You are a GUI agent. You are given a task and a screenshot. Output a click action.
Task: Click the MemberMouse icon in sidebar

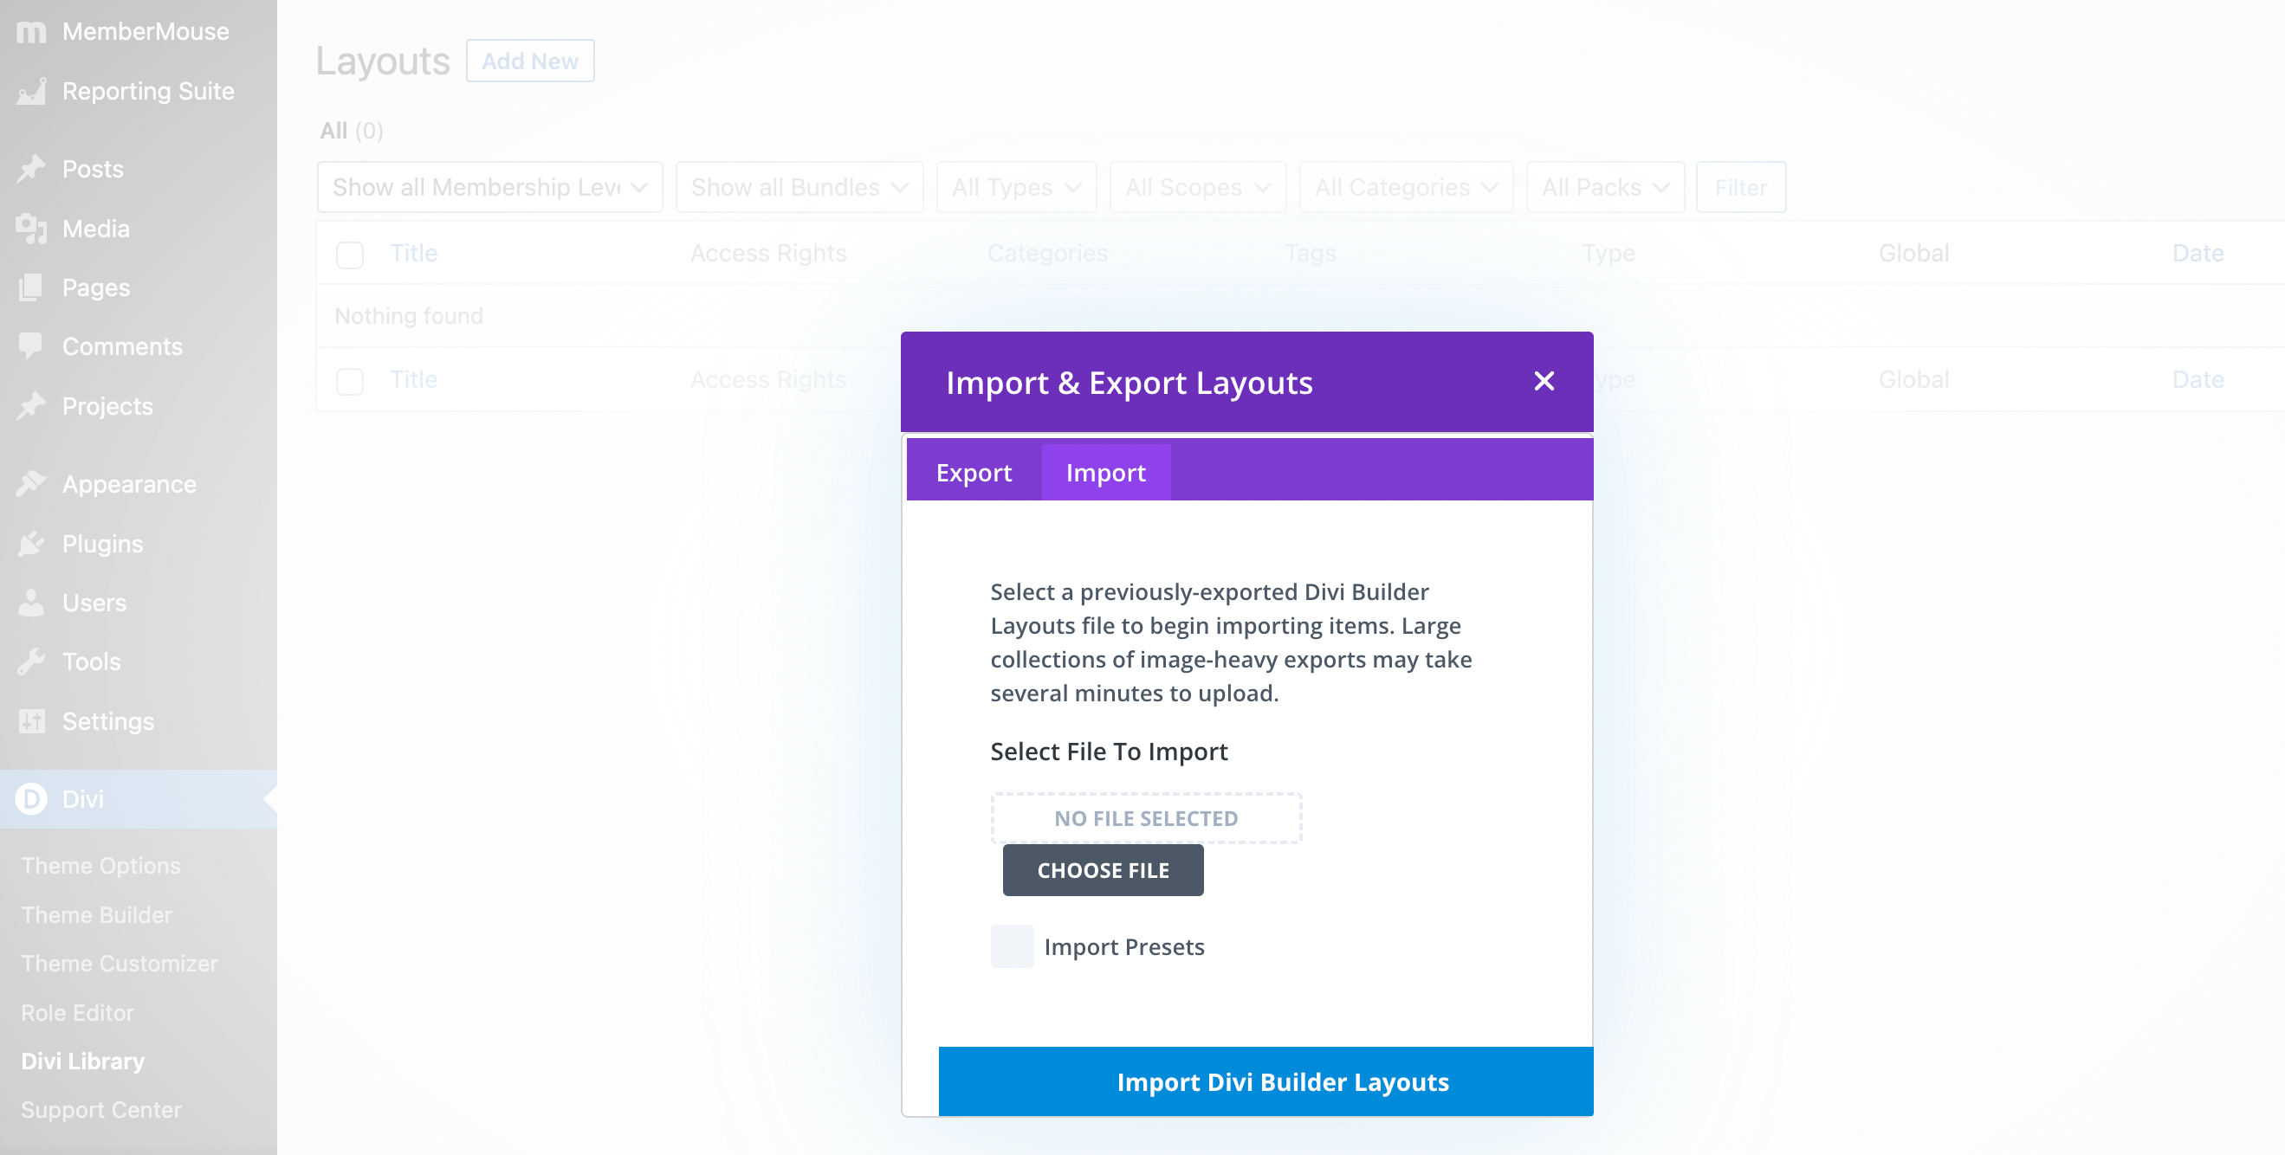[29, 29]
